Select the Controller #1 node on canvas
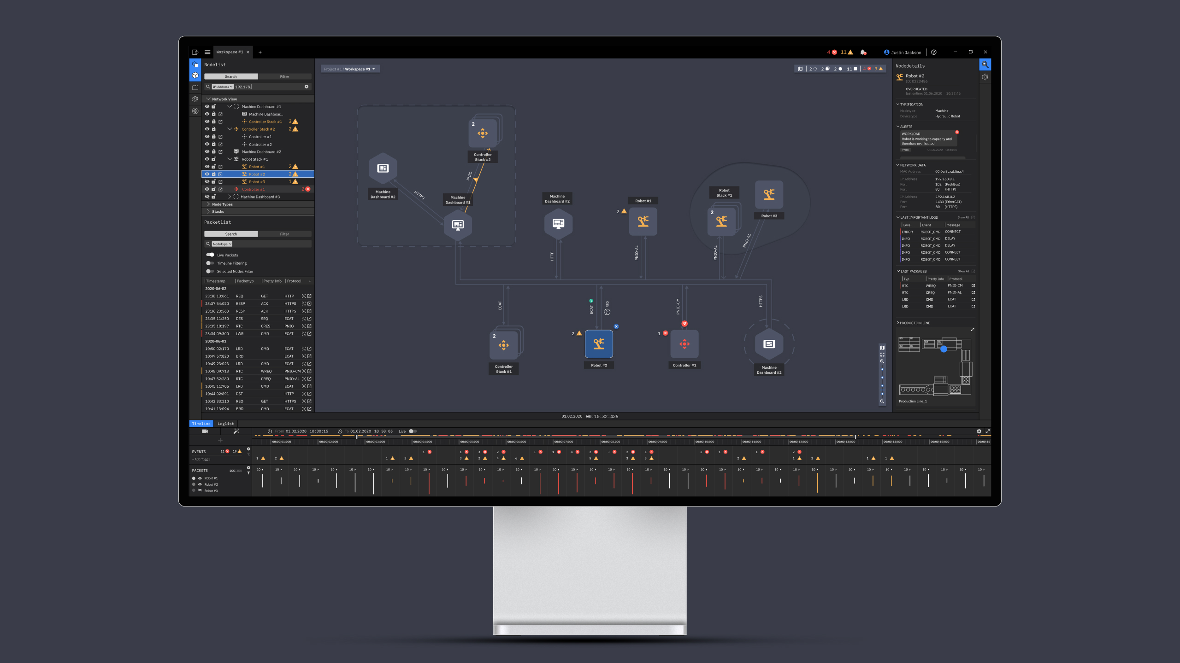 point(684,344)
